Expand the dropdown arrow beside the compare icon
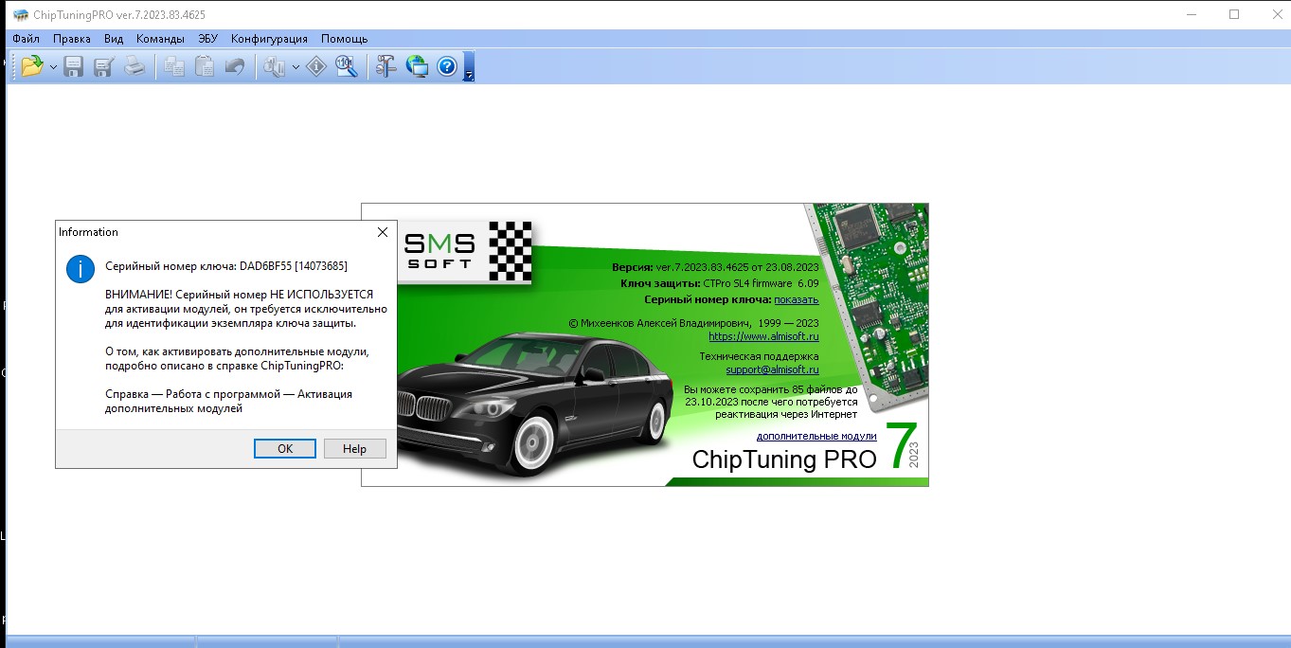 pos(296,67)
